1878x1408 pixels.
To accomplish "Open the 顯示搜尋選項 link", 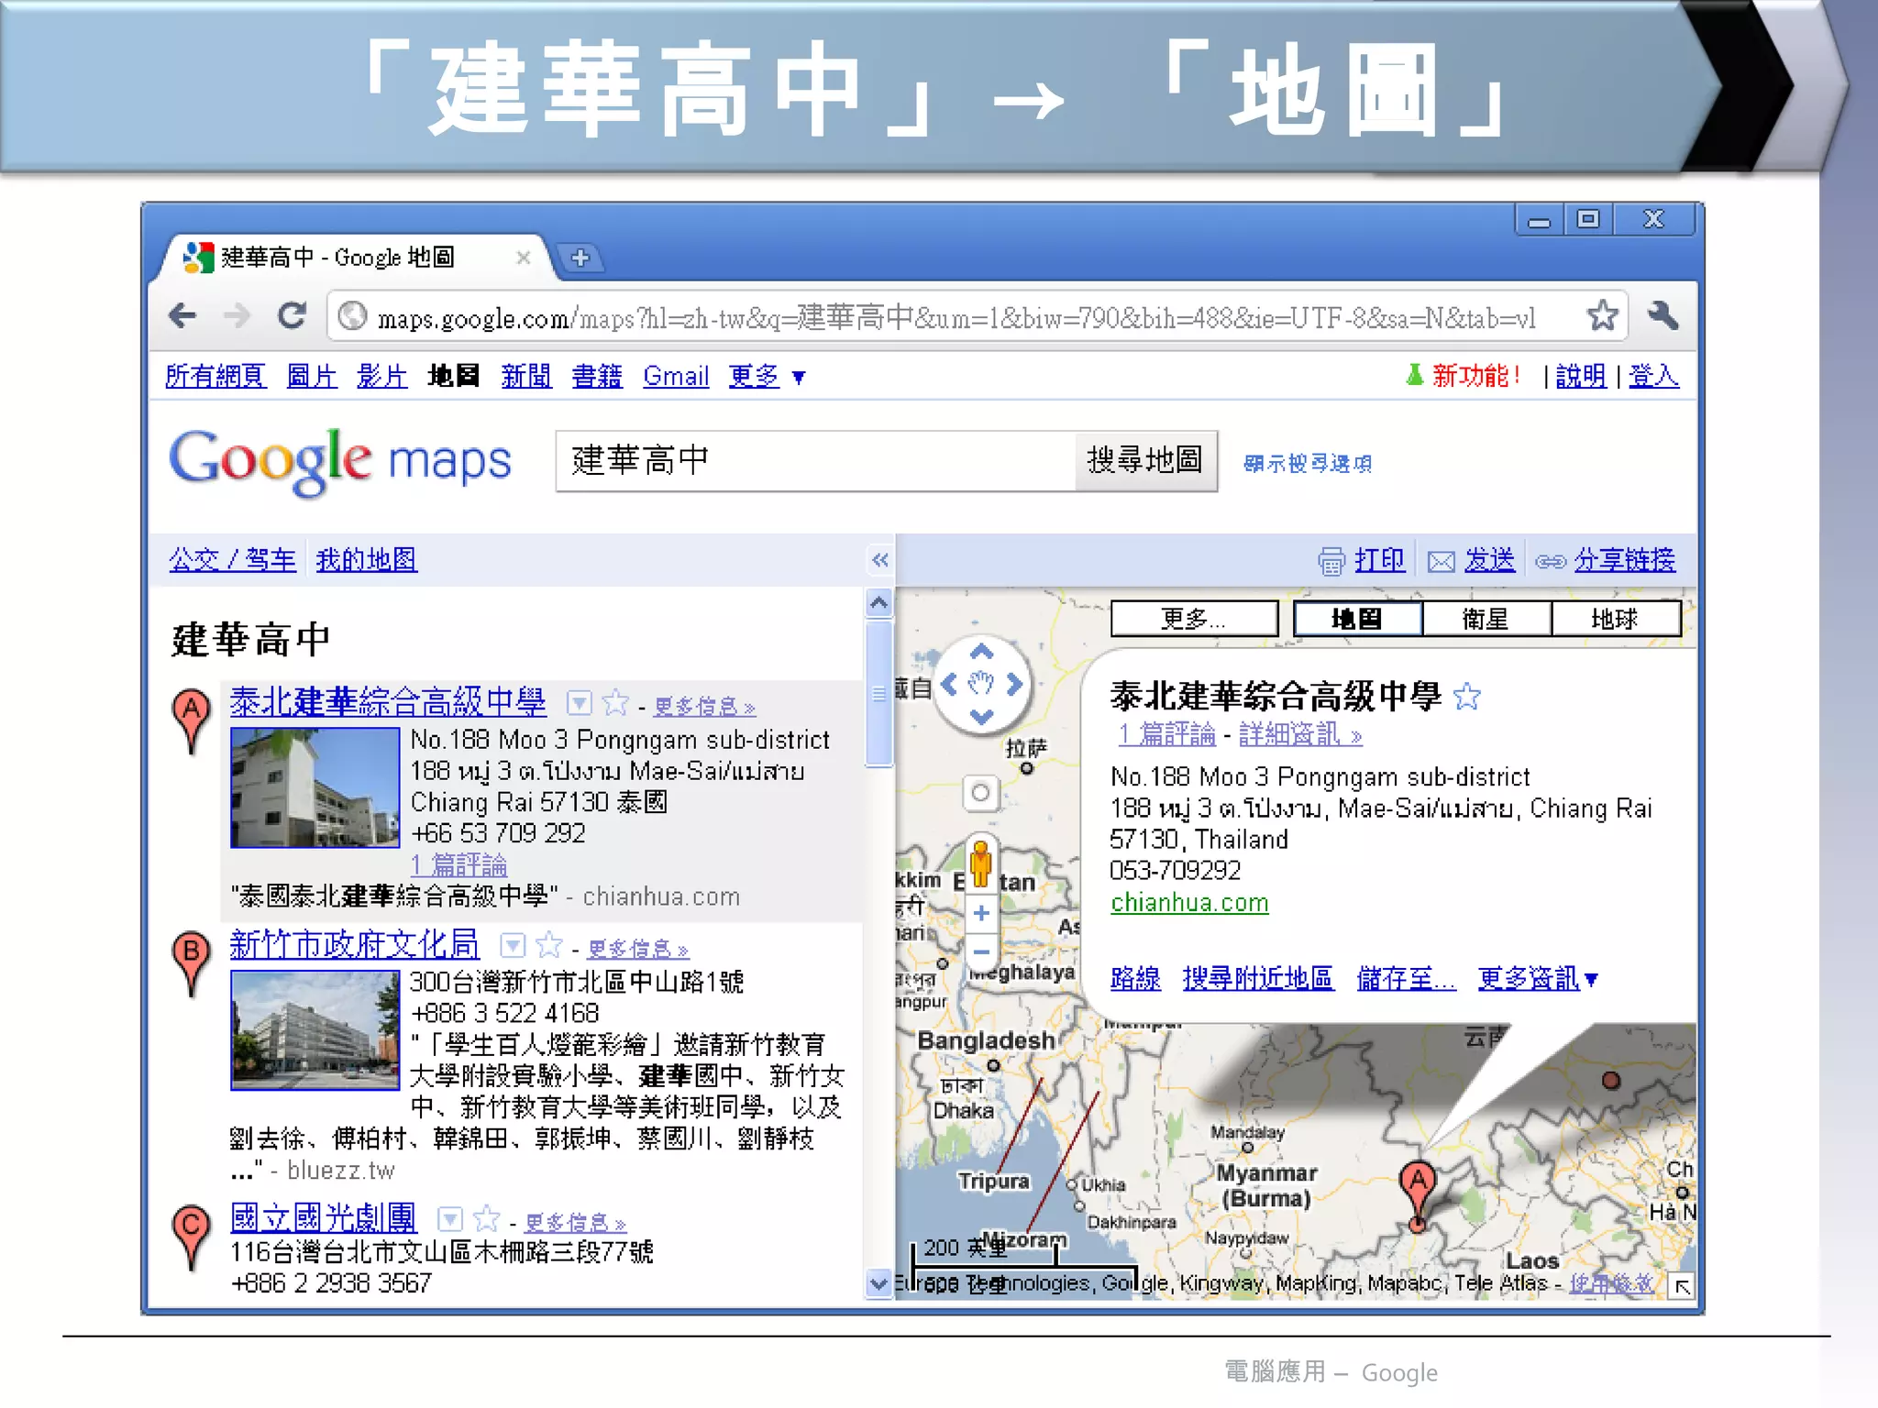I will point(1308,463).
